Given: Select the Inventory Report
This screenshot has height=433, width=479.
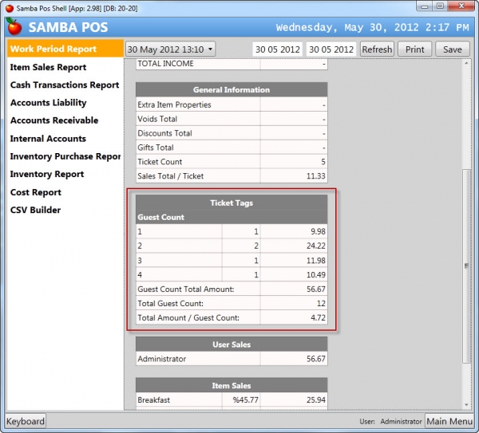Looking at the screenshot, I should click(x=47, y=174).
